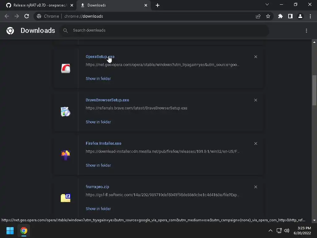Click the gsf-fl.softonic.com source URL
Screen dimensions: 317x238
pos(162,195)
